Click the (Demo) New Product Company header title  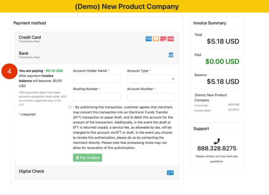click(127, 7)
